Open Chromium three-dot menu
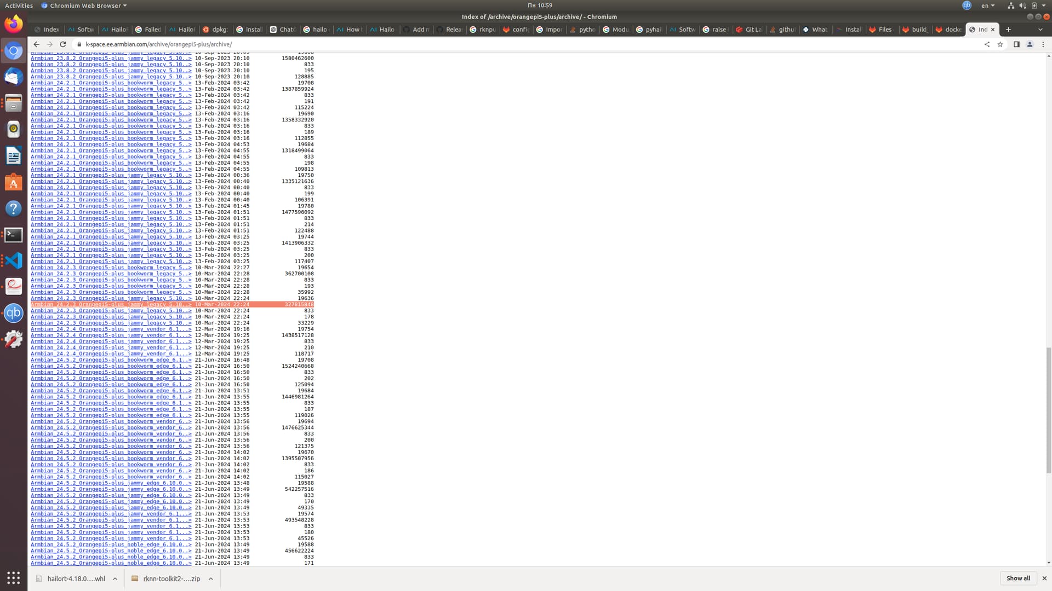This screenshot has height=591, width=1052. 1043,44
